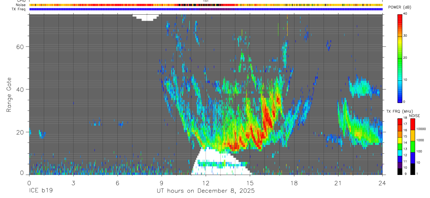This screenshot has width=430, height=198.
Task: Click the '18' hour tick on the time axis
Action: pos(294,183)
